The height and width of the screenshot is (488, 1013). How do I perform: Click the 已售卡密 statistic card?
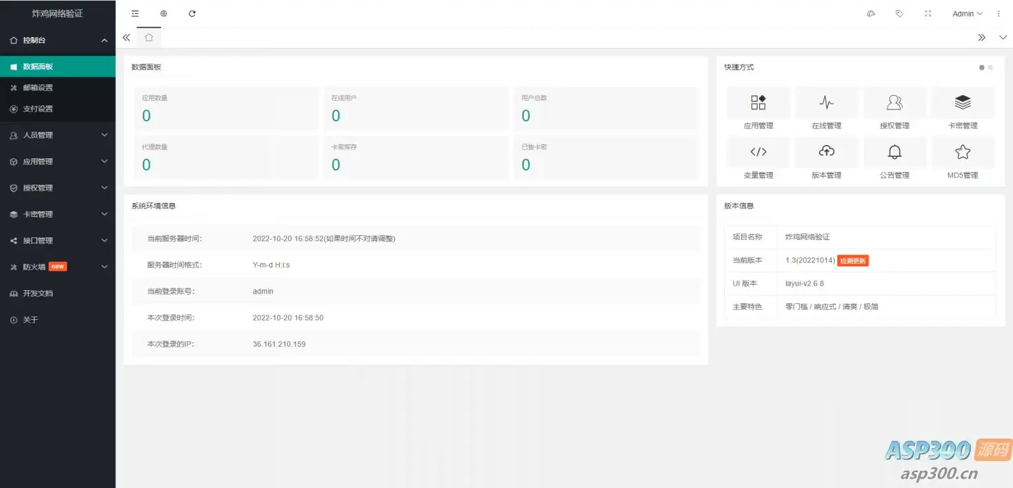tap(606, 158)
